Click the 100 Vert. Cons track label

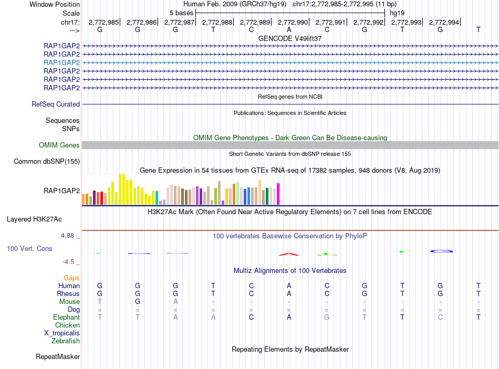30,248
